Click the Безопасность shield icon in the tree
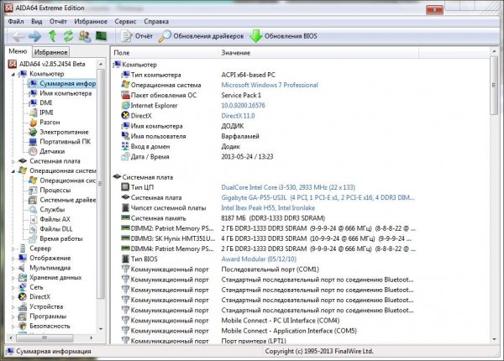 coord(23,326)
